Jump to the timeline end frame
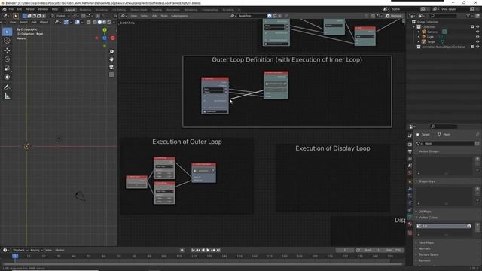The height and width of the screenshot is (271, 482). click(218, 250)
